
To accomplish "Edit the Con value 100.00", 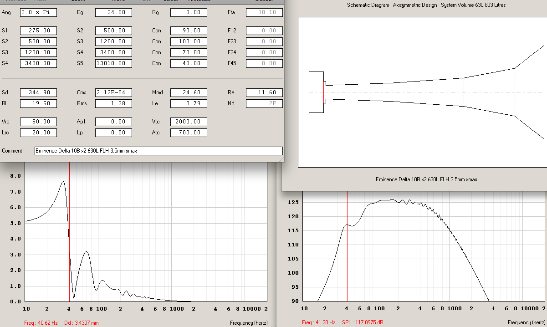I will coord(189,41).
